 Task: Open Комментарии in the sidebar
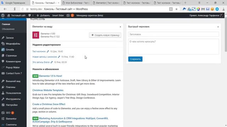(13, 61)
